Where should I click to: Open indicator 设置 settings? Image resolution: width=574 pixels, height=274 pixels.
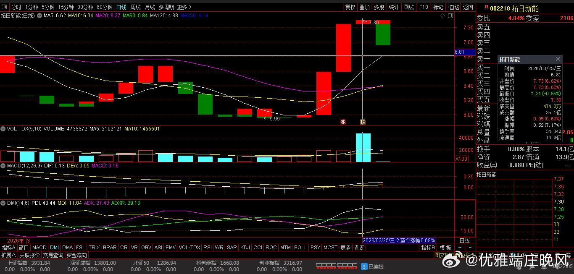tap(359, 248)
